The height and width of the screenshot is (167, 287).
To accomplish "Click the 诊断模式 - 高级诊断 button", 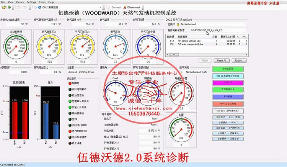I will point(228,139).
